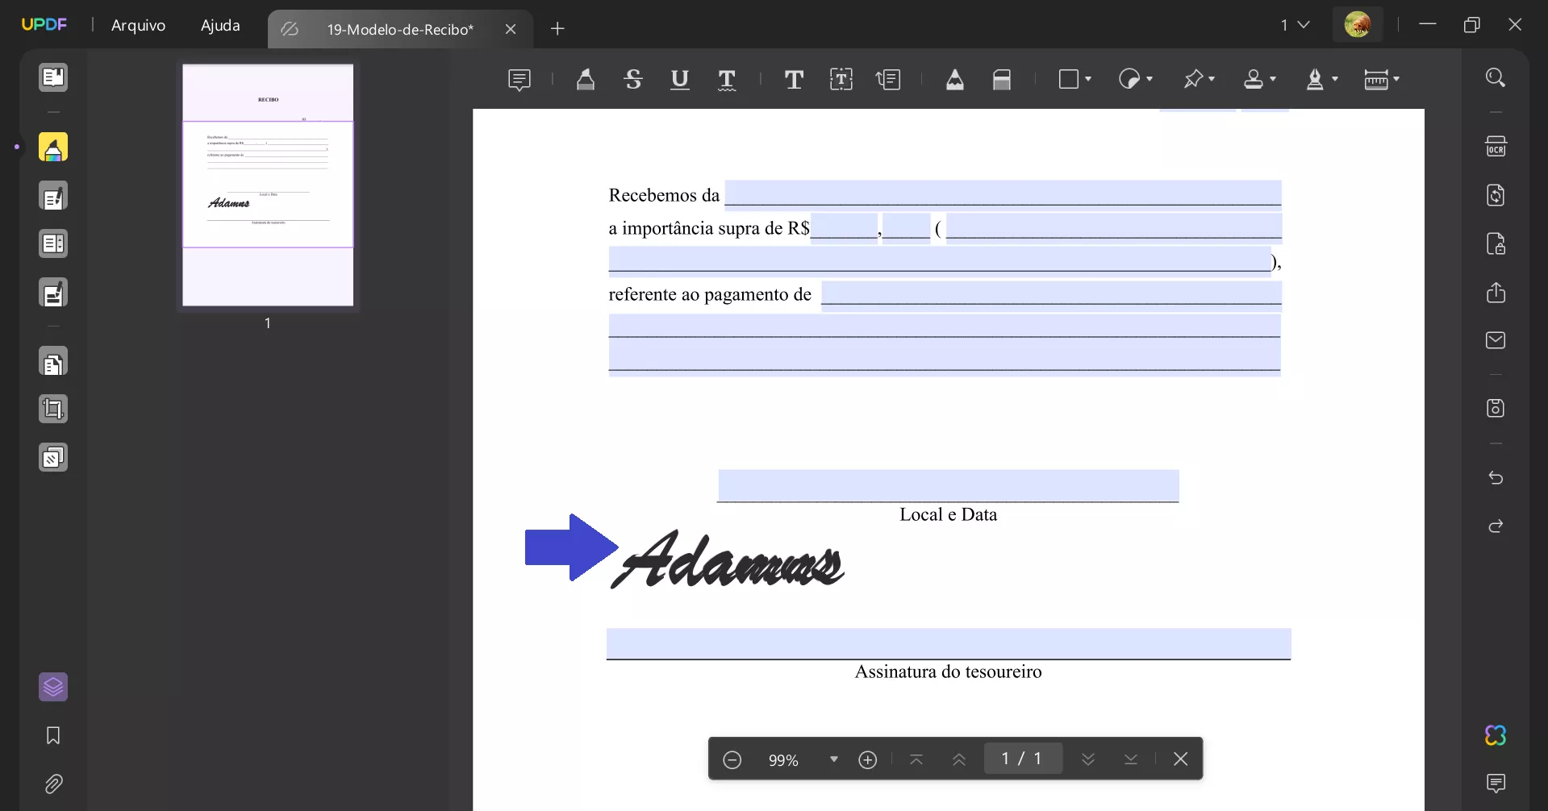Open the comments list panel icon

pyautogui.click(x=1496, y=783)
